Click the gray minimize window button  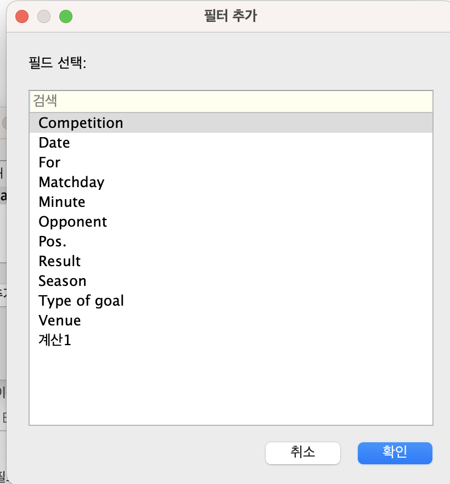click(44, 16)
